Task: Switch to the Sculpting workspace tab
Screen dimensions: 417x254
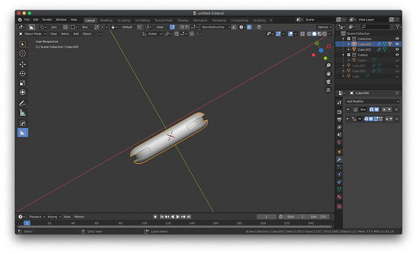Action: point(124,21)
